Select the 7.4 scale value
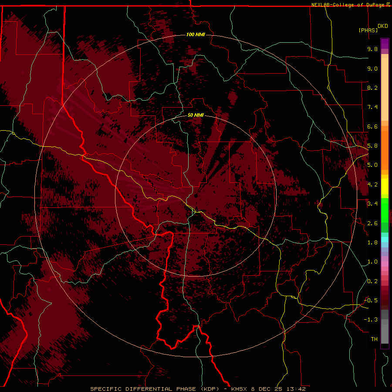 click(x=372, y=107)
